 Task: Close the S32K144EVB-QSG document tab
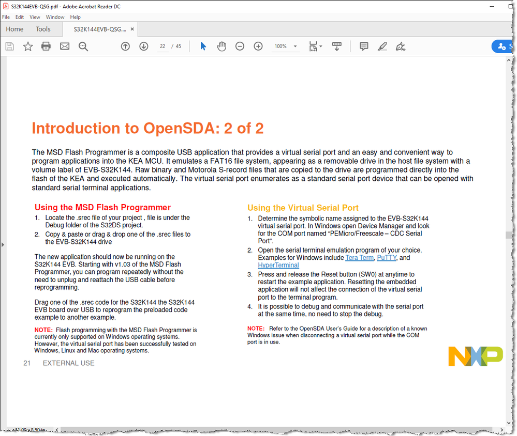132,29
